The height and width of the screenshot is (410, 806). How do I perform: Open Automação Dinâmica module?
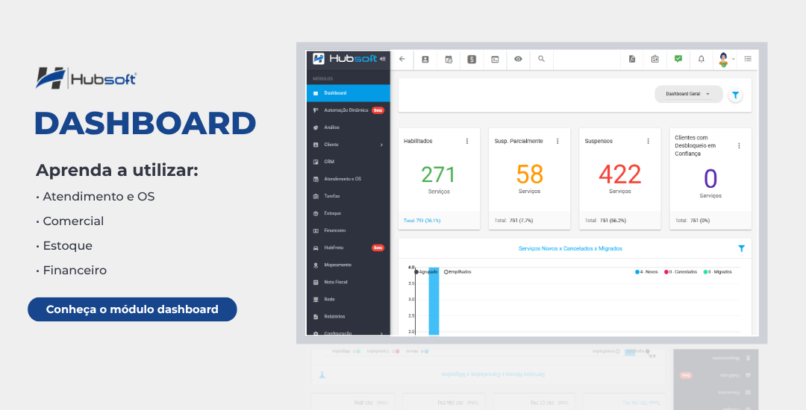(349, 110)
